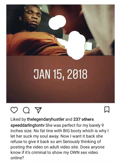Click the caption's first line after the username
The height and width of the screenshot is (163, 121).
75,125
